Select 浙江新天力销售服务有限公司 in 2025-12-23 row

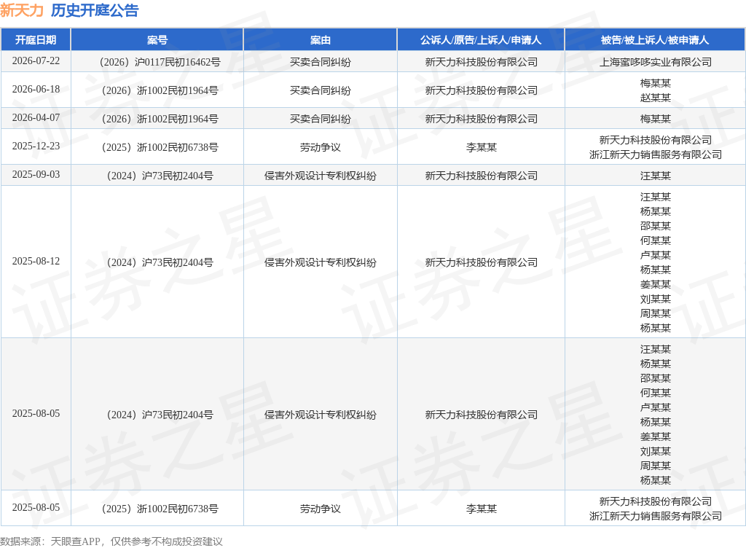[655, 154]
